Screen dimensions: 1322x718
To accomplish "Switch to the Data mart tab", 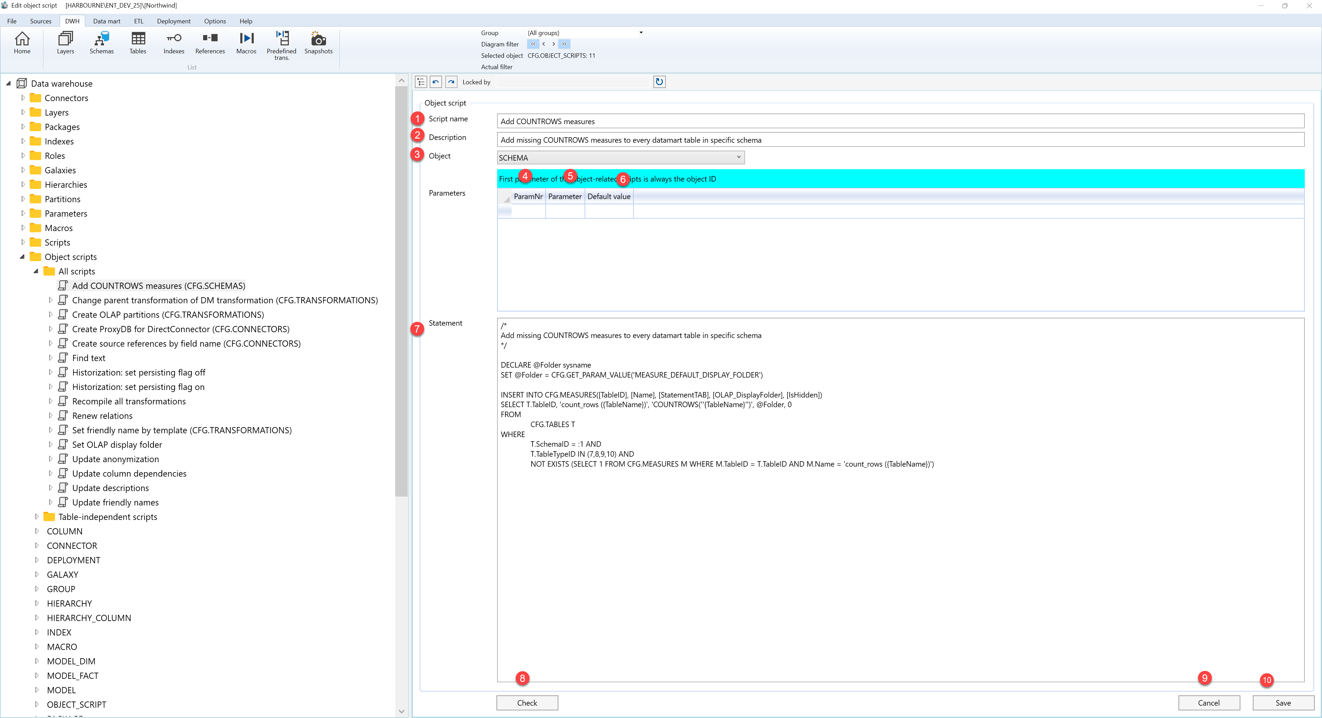I will point(107,21).
